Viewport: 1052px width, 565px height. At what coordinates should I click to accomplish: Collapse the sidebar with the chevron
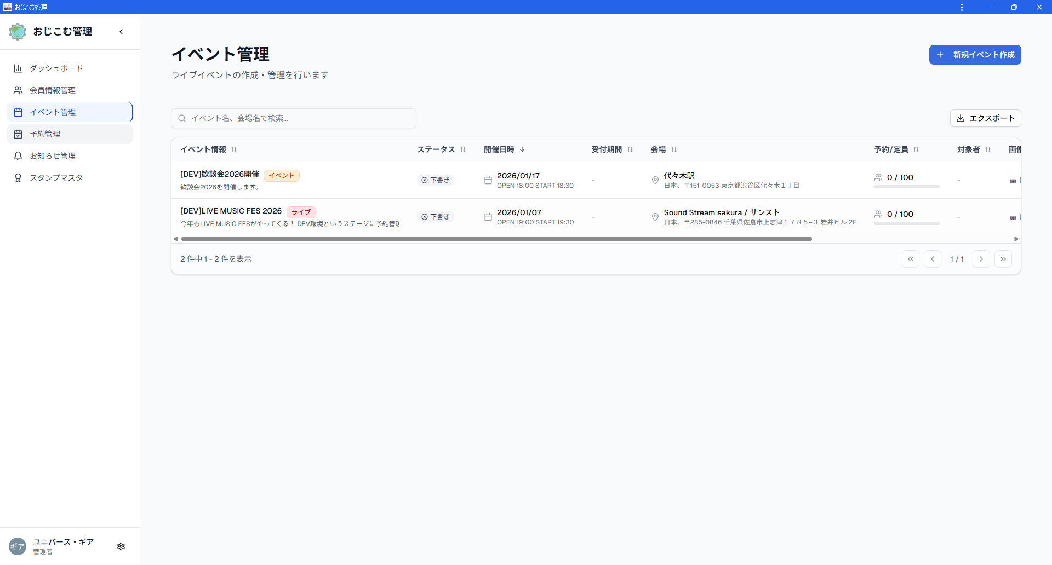(x=121, y=32)
